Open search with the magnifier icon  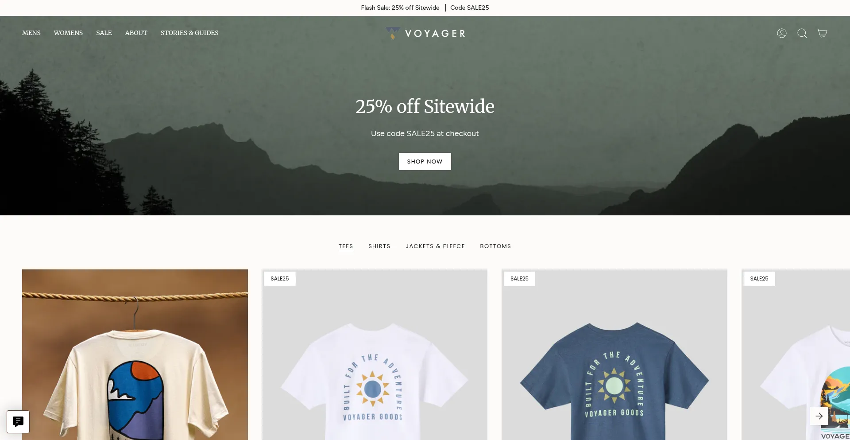(x=802, y=33)
